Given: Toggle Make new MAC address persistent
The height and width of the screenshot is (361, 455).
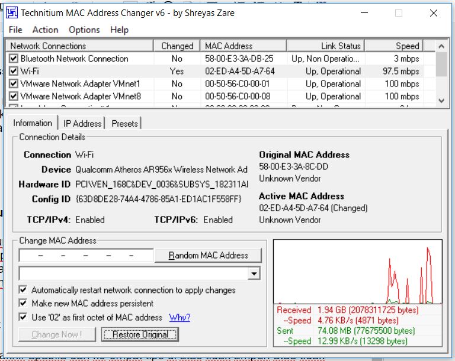Looking at the screenshot, I should coord(23,303).
